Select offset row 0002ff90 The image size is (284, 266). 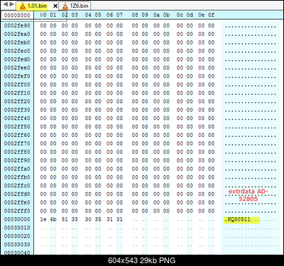click(17, 160)
